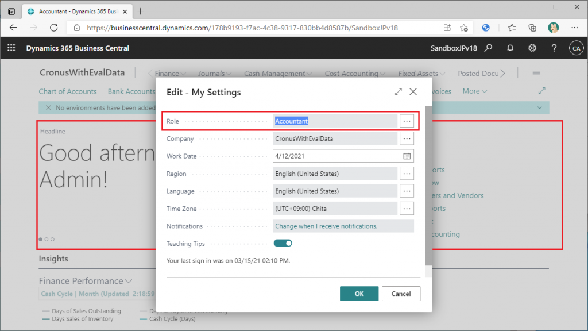The image size is (588, 331).
Task: Toggle the Teaching Tips switch
Action: 283,243
